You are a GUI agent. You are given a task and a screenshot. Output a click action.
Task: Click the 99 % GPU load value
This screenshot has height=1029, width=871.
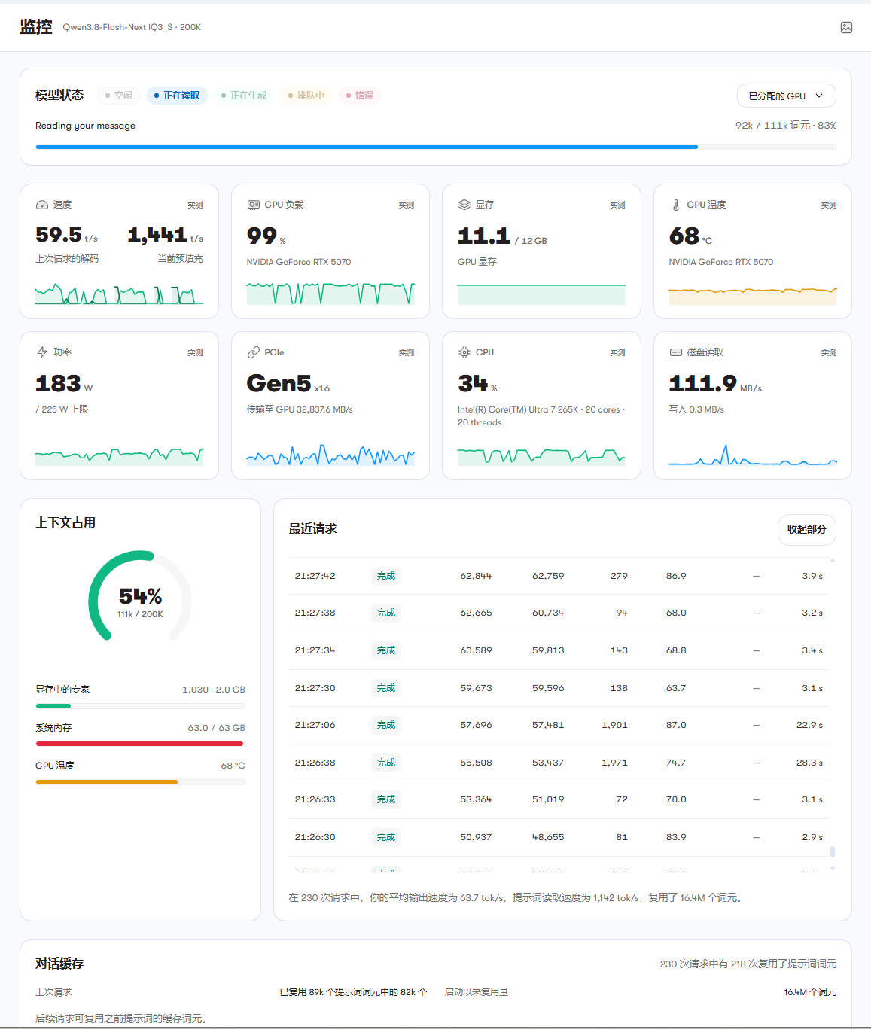266,236
